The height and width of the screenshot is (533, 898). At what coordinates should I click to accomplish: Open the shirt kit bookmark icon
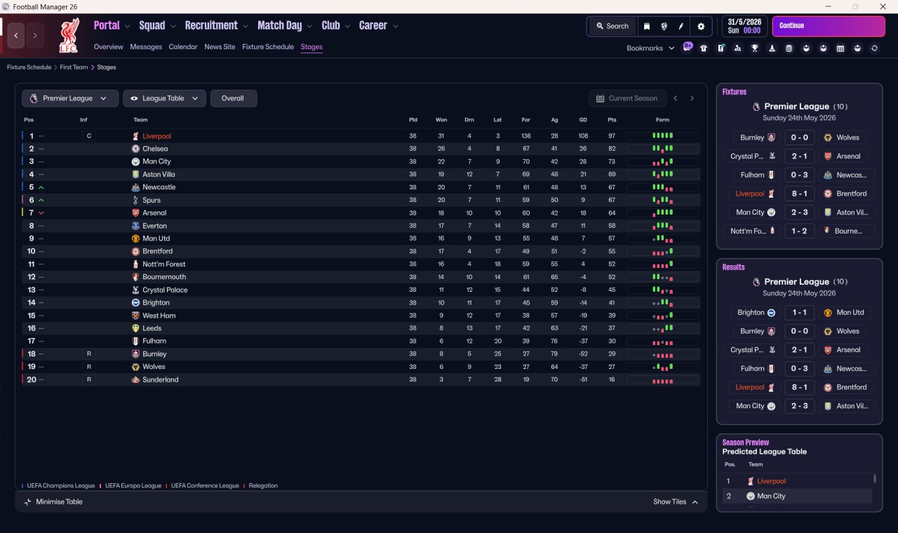704,48
